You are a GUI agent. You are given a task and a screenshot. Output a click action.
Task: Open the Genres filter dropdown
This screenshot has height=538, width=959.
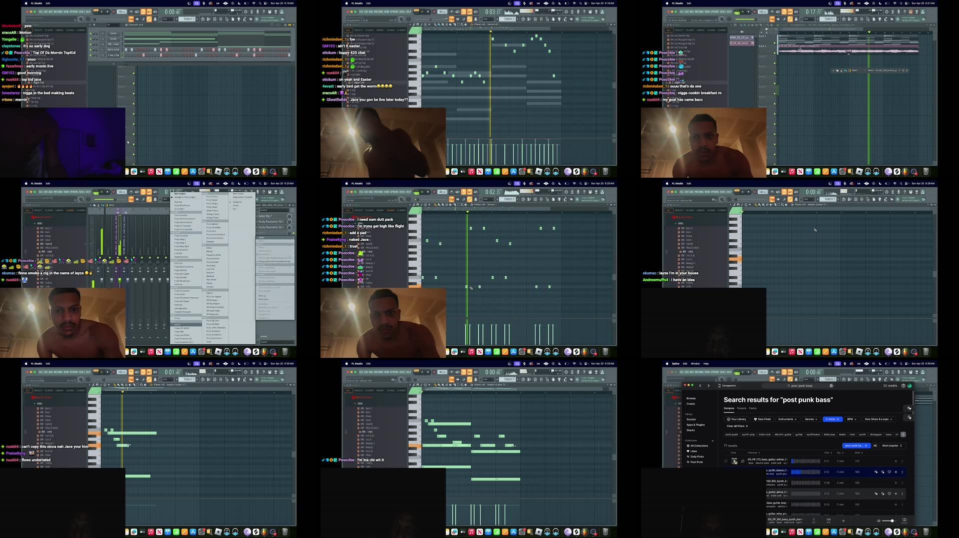[x=811, y=419]
